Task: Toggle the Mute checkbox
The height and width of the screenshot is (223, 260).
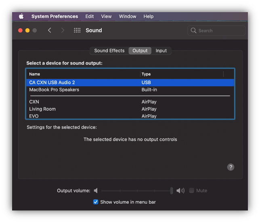Action: (x=192, y=191)
